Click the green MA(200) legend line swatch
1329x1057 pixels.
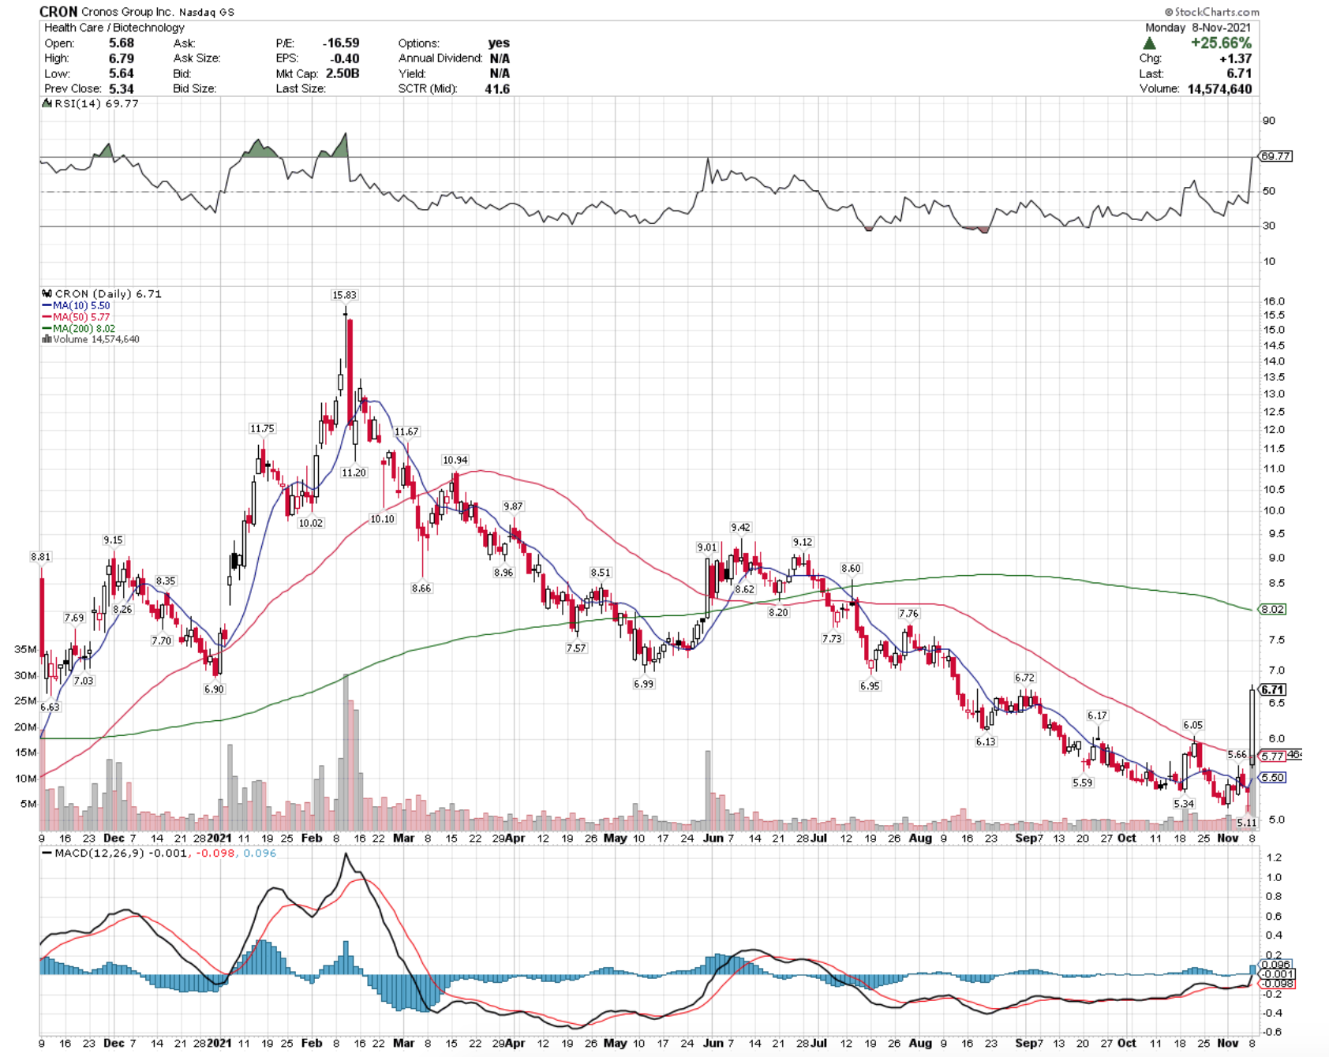47,328
